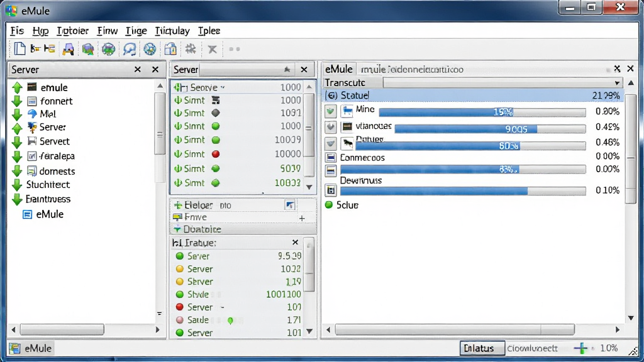Image resolution: width=644 pixels, height=362 pixels.
Task: Click the gray X toolbar icon
Action: pos(213,50)
